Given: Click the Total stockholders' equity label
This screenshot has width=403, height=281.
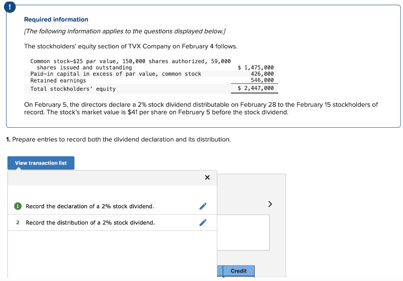Looking at the screenshot, I should (x=73, y=89).
